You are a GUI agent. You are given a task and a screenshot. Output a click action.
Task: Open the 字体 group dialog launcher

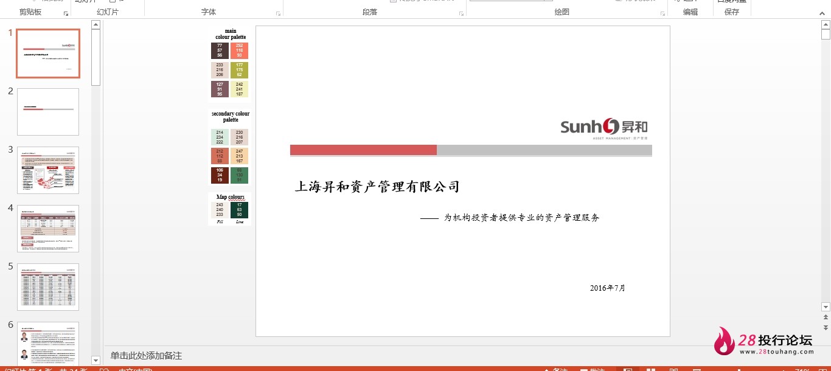click(279, 13)
